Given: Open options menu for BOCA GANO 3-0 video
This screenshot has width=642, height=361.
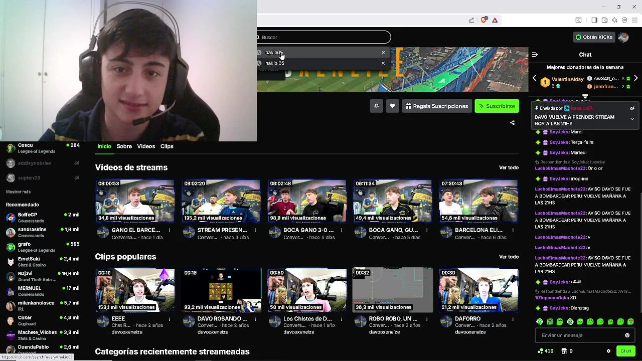Looking at the screenshot, I should tap(341, 230).
